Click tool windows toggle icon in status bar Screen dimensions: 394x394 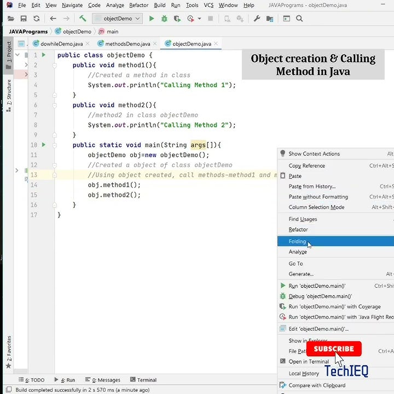(x=9, y=390)
